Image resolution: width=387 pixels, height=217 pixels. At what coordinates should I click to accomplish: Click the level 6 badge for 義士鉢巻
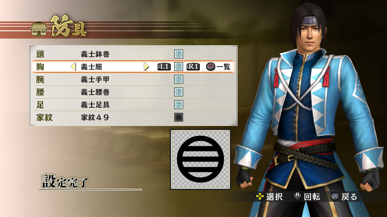pos(179,54)
